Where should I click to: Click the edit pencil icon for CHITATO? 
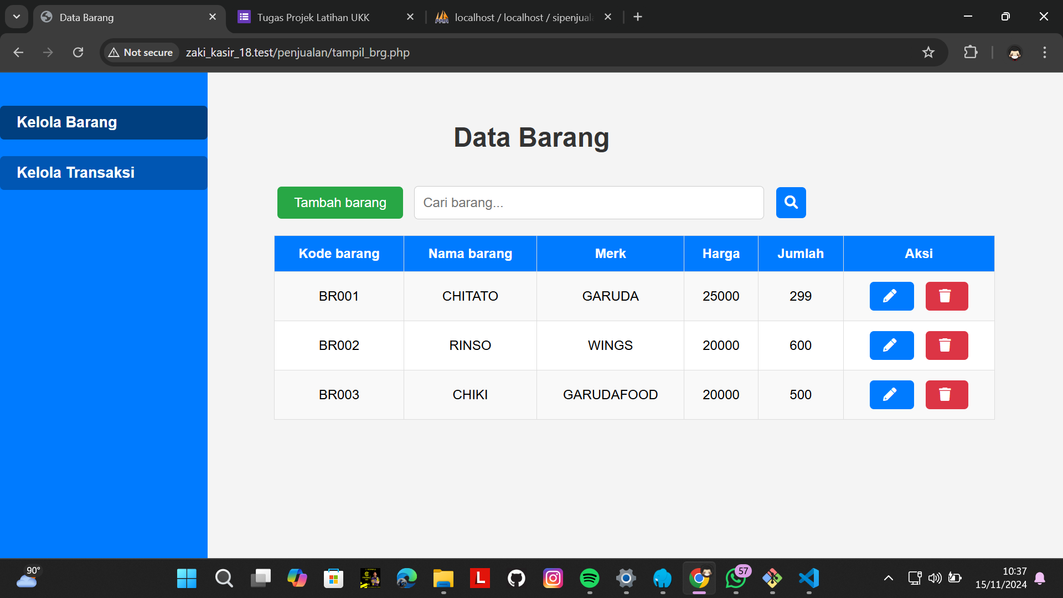(x=891, y=296)
